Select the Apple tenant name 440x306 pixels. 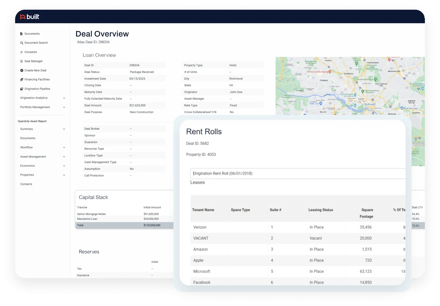[198, 260]
